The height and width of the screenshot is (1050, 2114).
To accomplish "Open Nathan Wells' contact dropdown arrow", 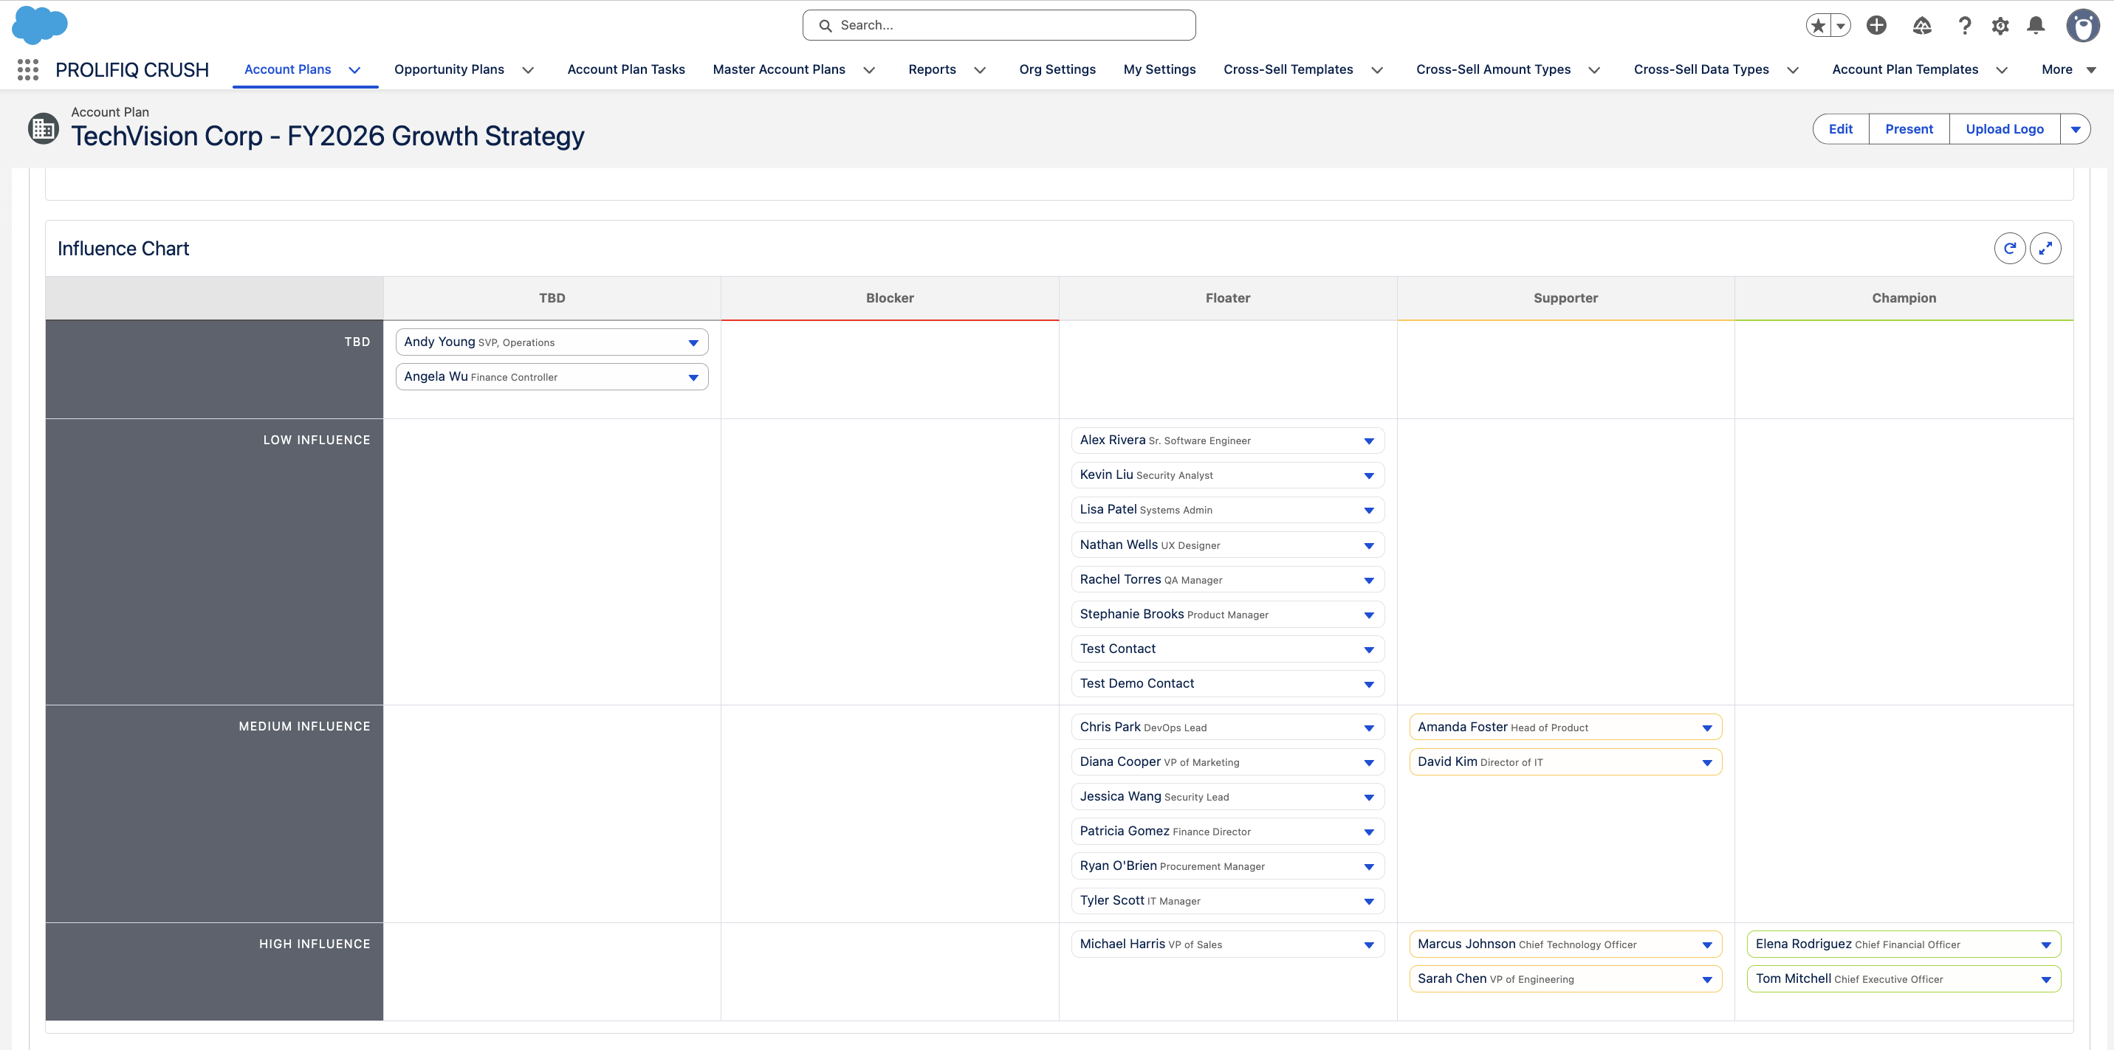I will tap(1369, 545).
